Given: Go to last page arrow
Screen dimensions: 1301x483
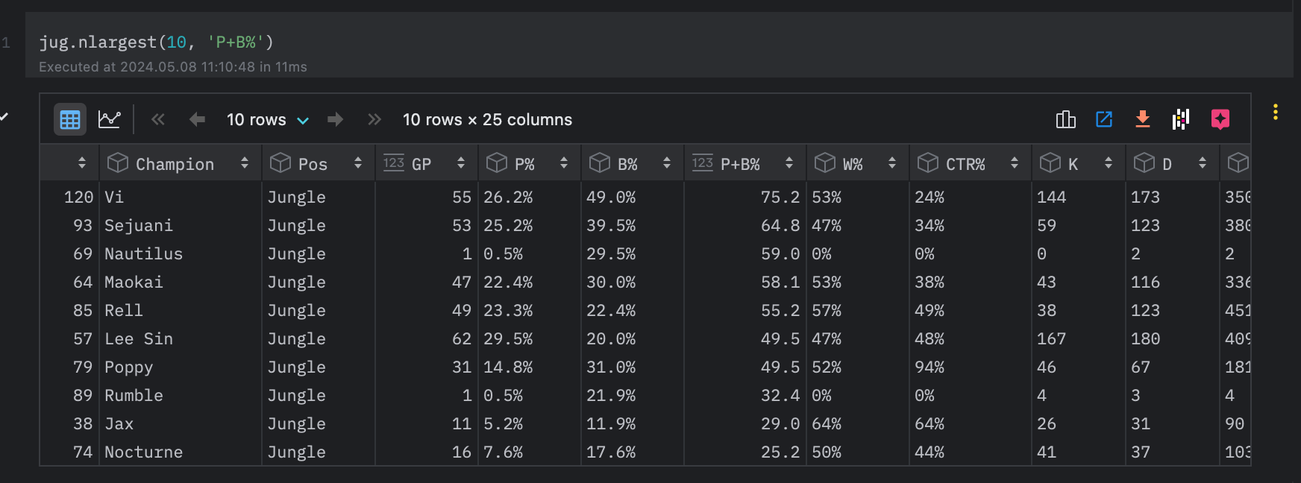Looking at the screenshot, I should click(374, 119).
